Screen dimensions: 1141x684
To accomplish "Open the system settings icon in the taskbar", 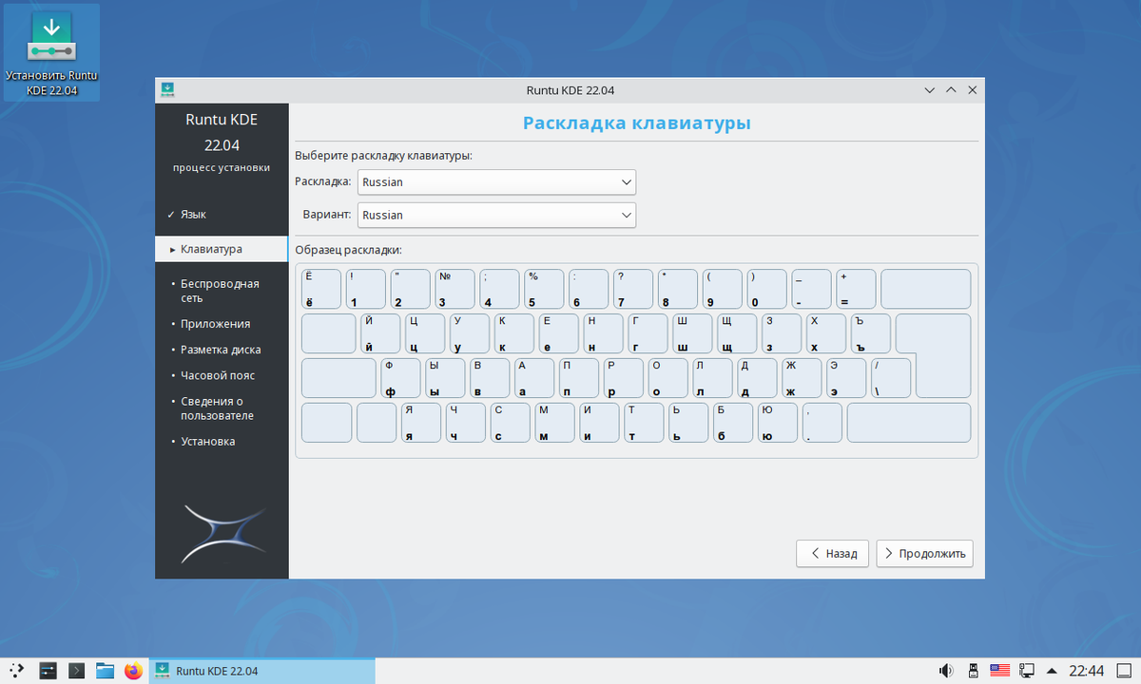I will coord(48,671).
